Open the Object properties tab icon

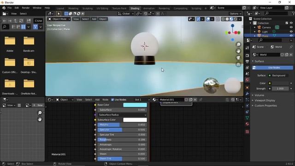click(x=247, y=88)
